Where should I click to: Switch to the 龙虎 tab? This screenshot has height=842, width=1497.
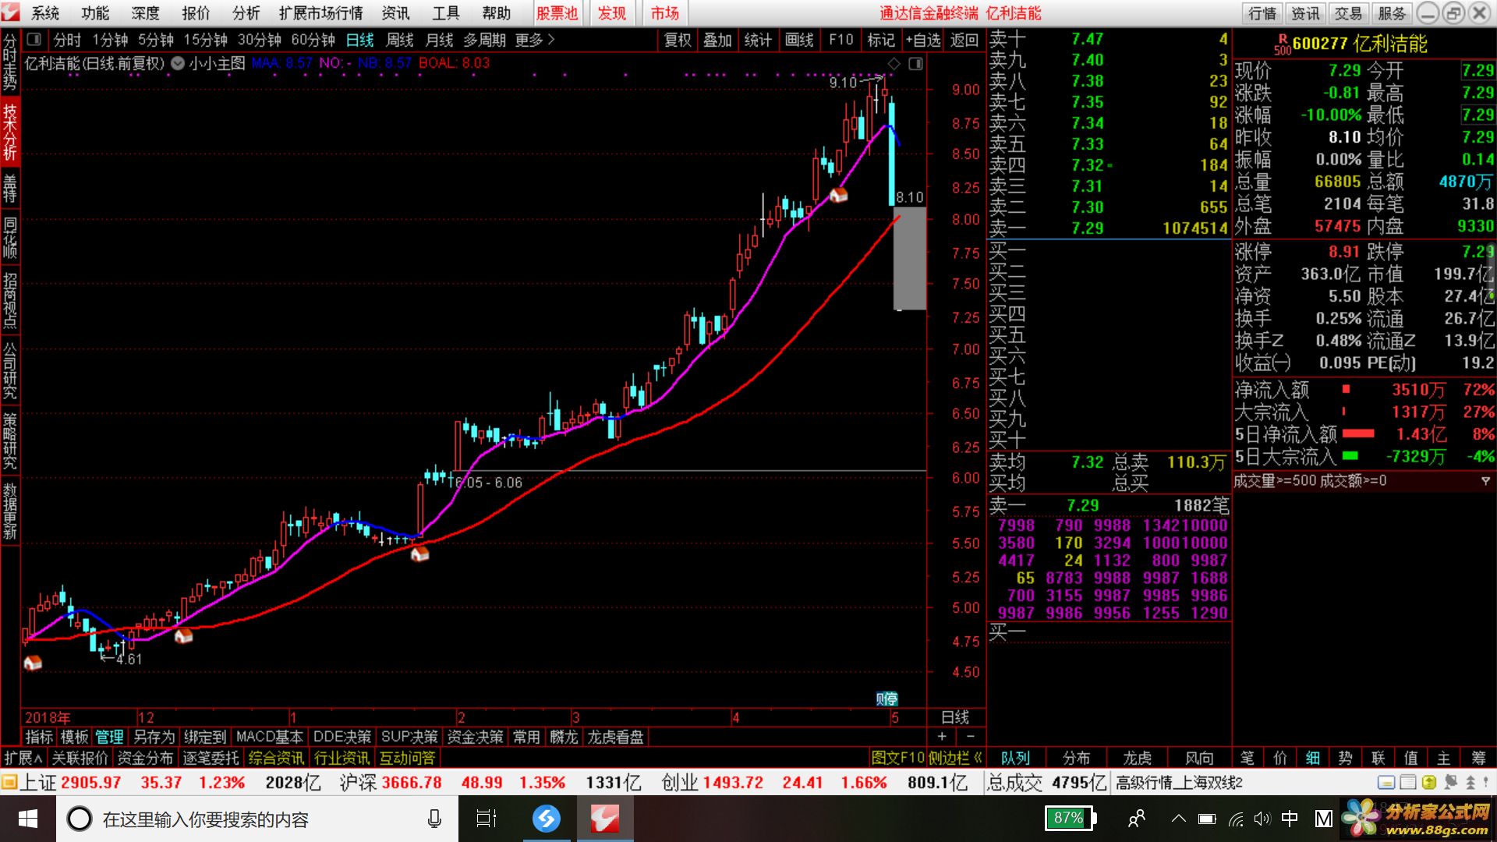tap(1138, 758)
